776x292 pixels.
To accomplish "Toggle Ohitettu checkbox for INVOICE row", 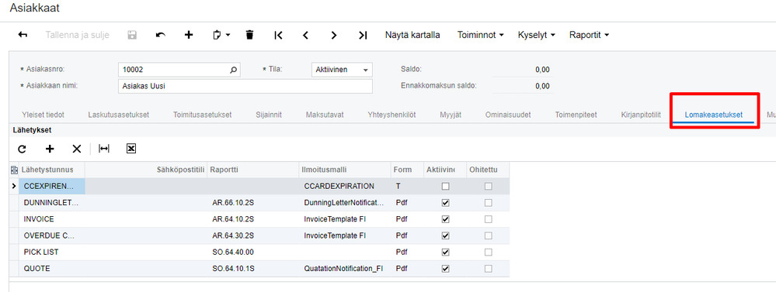I will 489,219.
